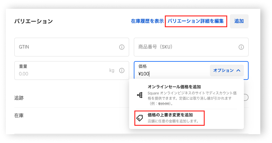The width and height of the screenshot is (272, 143).
Task: Click the GTIN info icon
Action: (x=122, y=47)
